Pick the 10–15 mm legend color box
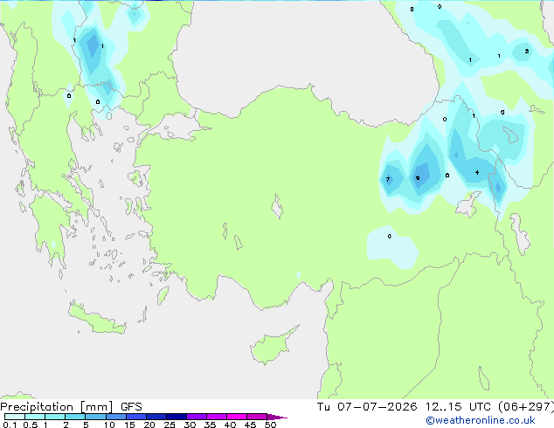The width and height of the screenshot is (554, 428). click(x=116, y=417)
